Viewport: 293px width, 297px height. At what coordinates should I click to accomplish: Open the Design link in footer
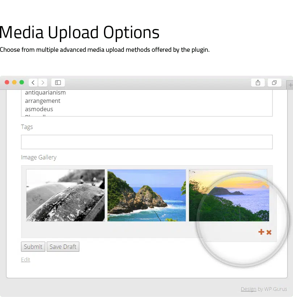pyautogui.click(x=248, y=289)
